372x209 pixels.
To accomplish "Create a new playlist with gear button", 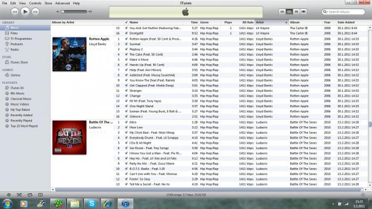I will 9,195.
